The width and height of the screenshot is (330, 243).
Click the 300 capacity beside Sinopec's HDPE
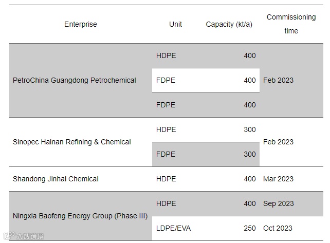pyautogui.click(x=249, y=129)
